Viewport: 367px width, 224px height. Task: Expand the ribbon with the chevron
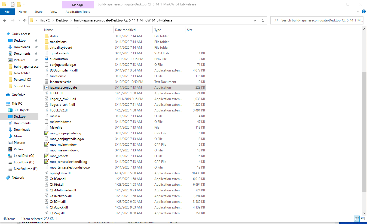coord(358,12)
